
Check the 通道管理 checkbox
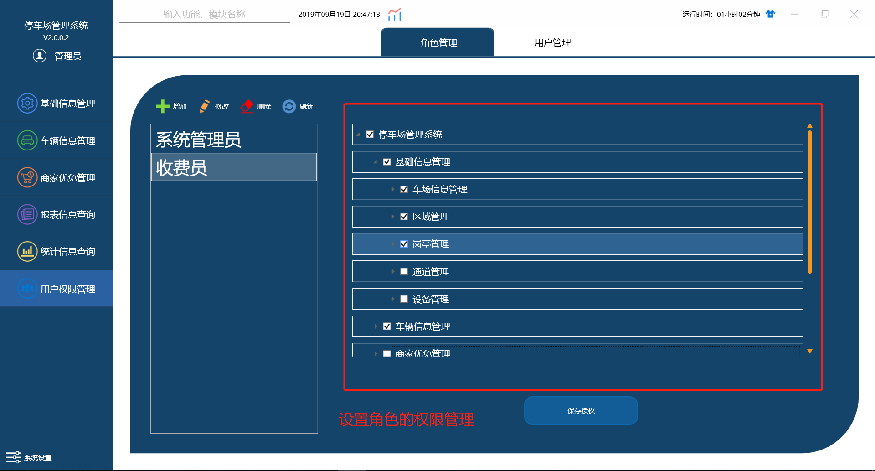point(404,271)
